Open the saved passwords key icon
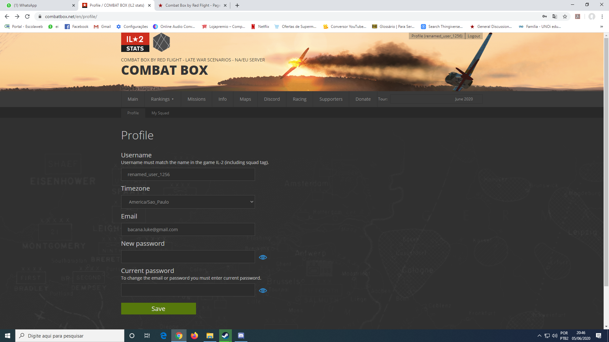Image resolution: width=609 pixels, height=342 pixels. click(545, 16)
